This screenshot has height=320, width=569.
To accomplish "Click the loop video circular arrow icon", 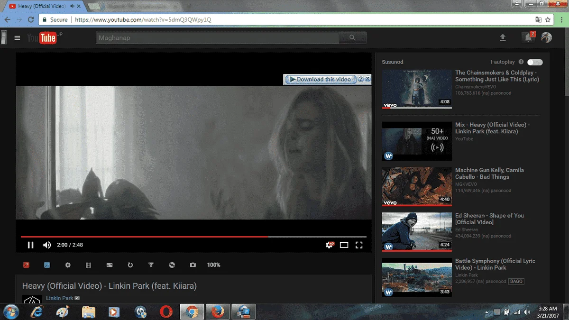I will (130, 265).
